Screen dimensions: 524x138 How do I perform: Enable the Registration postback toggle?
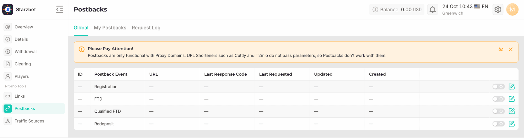(x=498, y=87)
